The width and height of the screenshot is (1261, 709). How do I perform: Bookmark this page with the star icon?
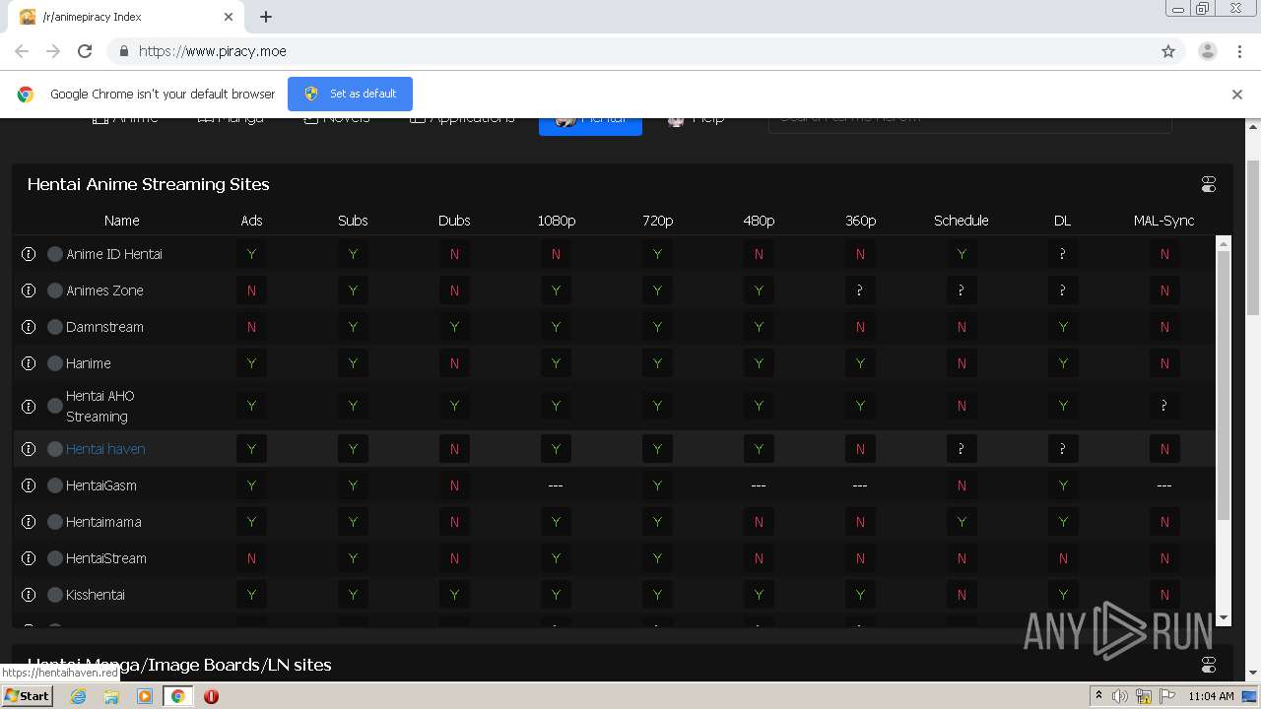1168,51
